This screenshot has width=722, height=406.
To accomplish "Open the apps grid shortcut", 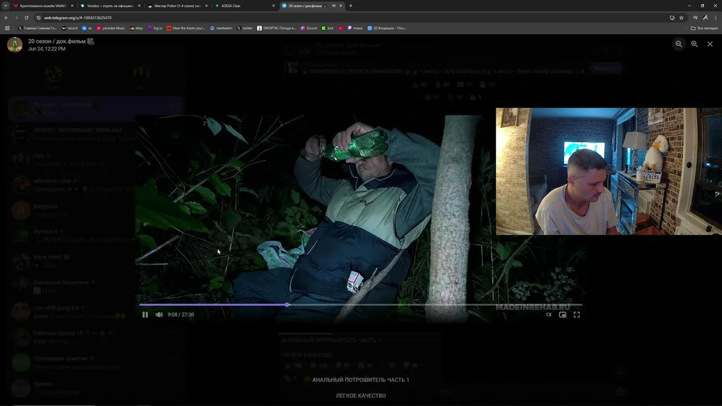I will [7, 28].
